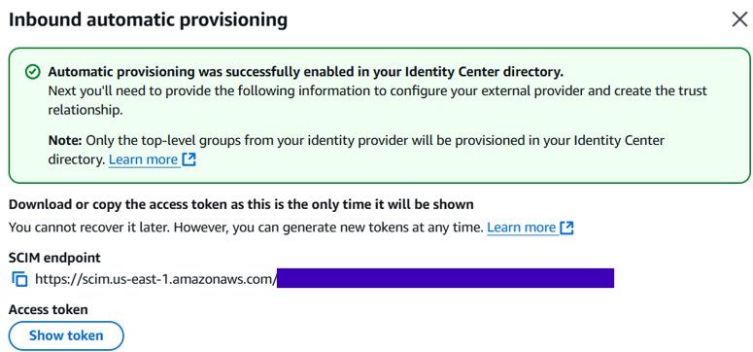
Task: Show the access token
Action: click(x=66, y=335)
